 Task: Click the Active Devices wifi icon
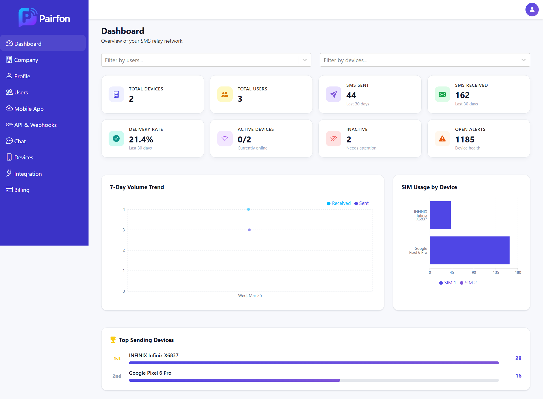point(225,138)
